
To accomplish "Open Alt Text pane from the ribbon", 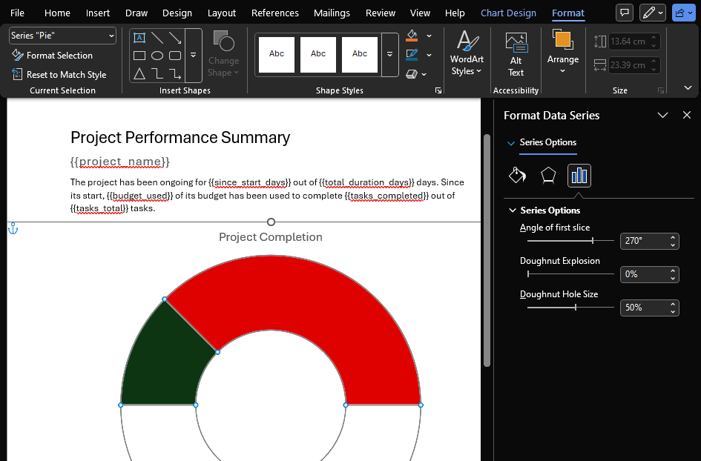I will (516, 54).
